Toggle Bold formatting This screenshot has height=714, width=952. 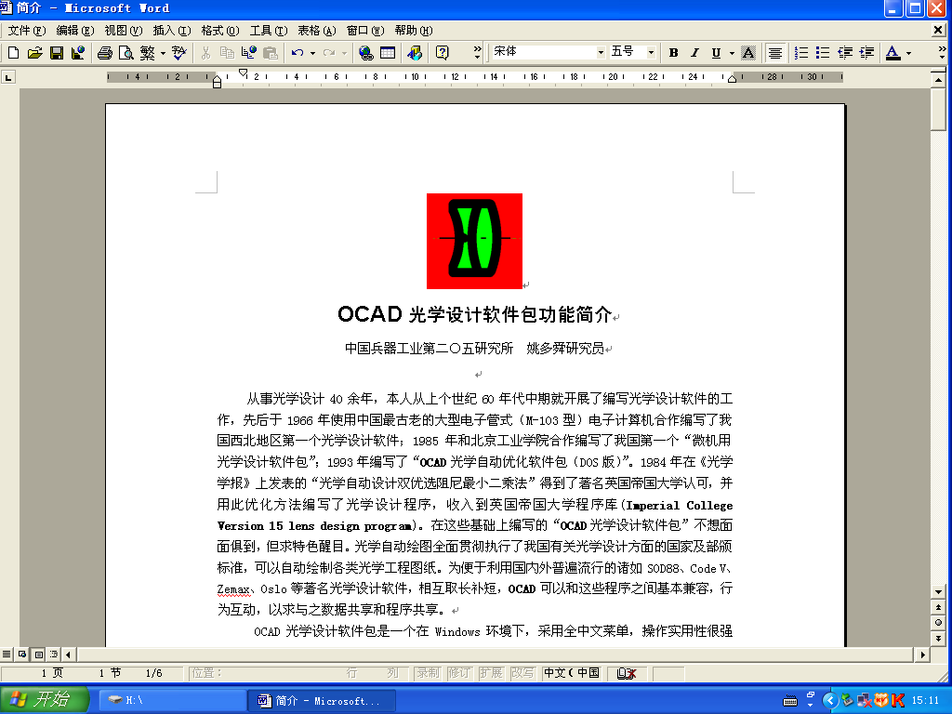[673, 53]
